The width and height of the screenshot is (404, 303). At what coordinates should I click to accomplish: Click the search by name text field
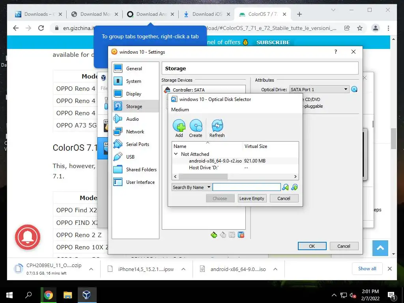point(247,187)
